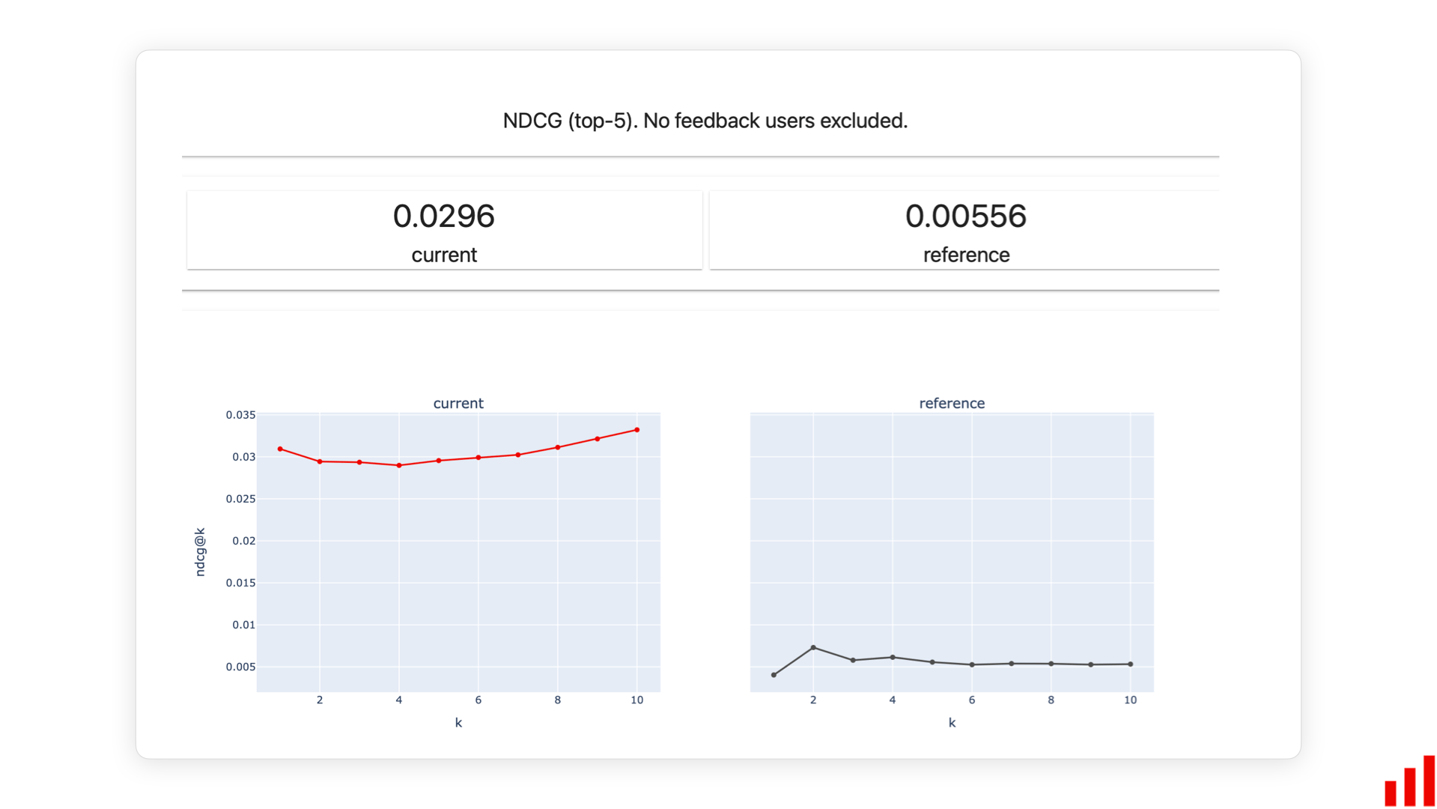This screenshot has height=809, width=1437.
Task: Click the ndcg@k y-axis label
Action: tap(199, 551)
